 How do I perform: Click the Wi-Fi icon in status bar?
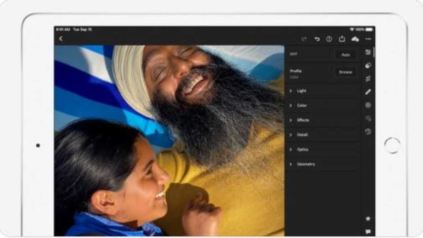pos(352,29)
